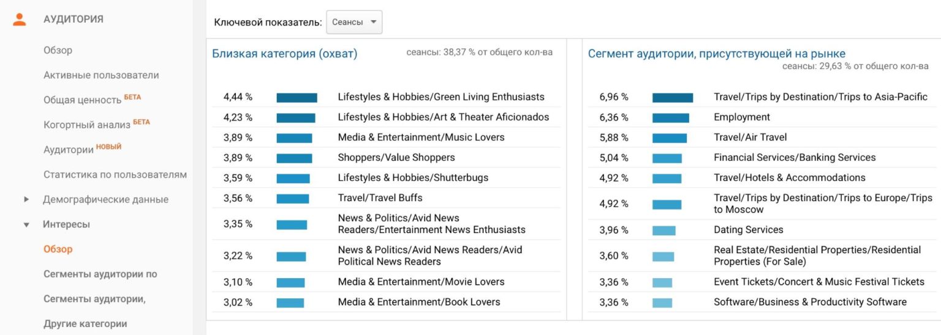941x335 pixels.
Task: Go to Когортный анализ report
Action: click(87, 125)
